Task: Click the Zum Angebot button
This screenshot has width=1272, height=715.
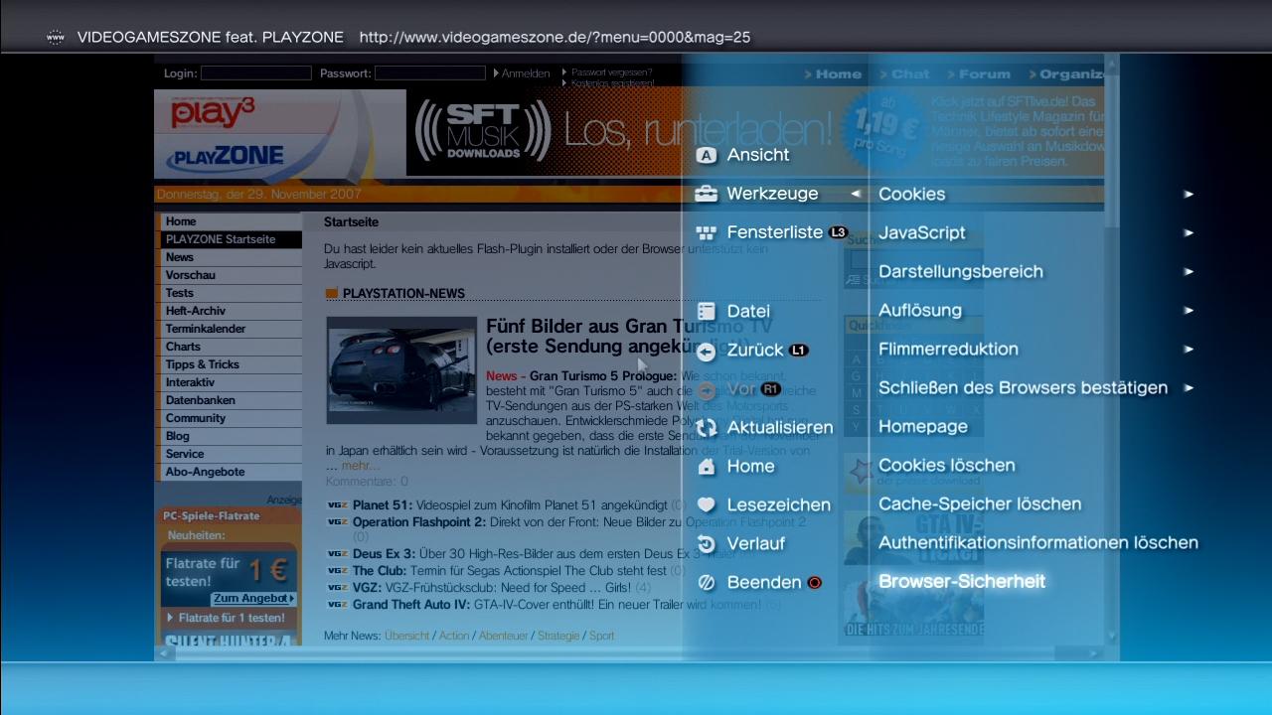Action: (x=253, y=599)
